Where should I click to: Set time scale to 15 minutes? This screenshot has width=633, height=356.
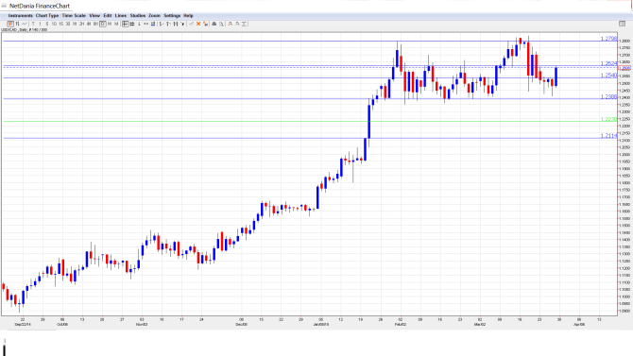coord(61,25)
